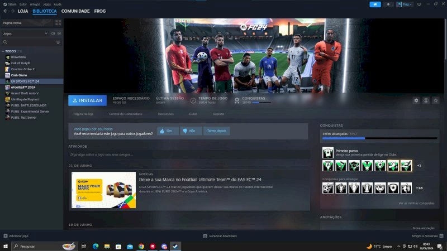
Task: Click Ver as minhas conquistas link
Action: (416, 203)
